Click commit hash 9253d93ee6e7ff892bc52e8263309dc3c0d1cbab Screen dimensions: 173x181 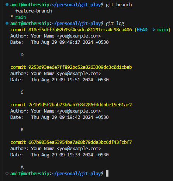[x=80, y=67]
